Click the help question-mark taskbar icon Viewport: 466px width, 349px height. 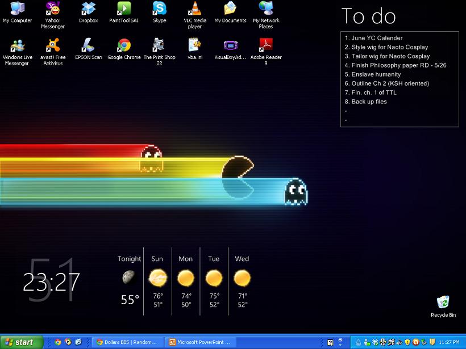(x=330, y=342)
